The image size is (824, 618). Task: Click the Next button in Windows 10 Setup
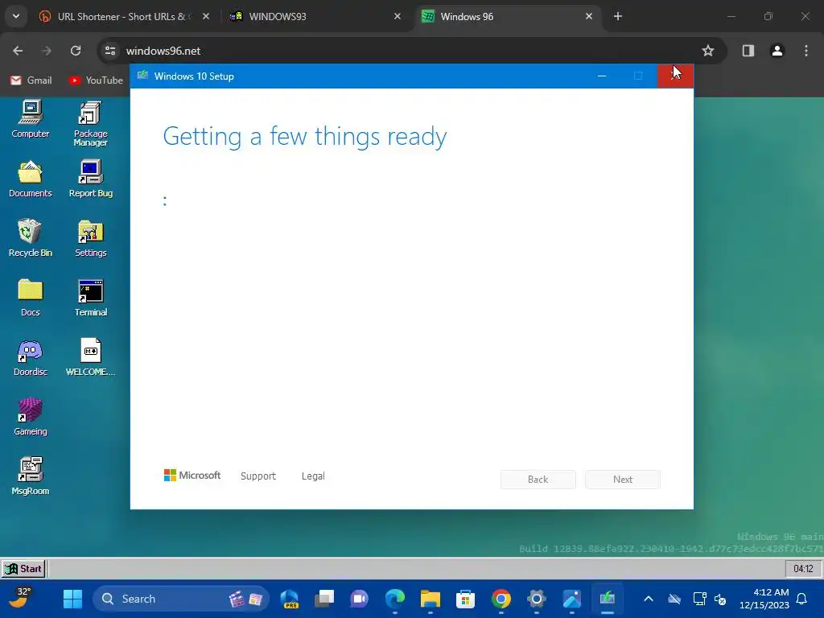point(623,480)
